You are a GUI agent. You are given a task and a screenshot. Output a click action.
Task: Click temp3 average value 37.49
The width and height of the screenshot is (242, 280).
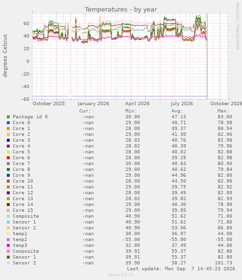click(179, 245)
